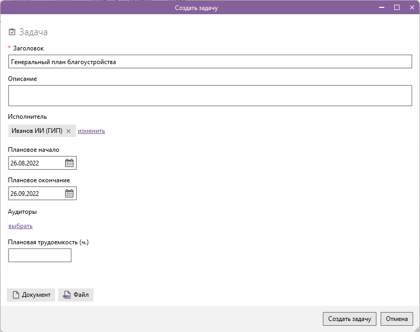Click the Плановое окончание date field

pyautogui.click(x=36, y=194)
